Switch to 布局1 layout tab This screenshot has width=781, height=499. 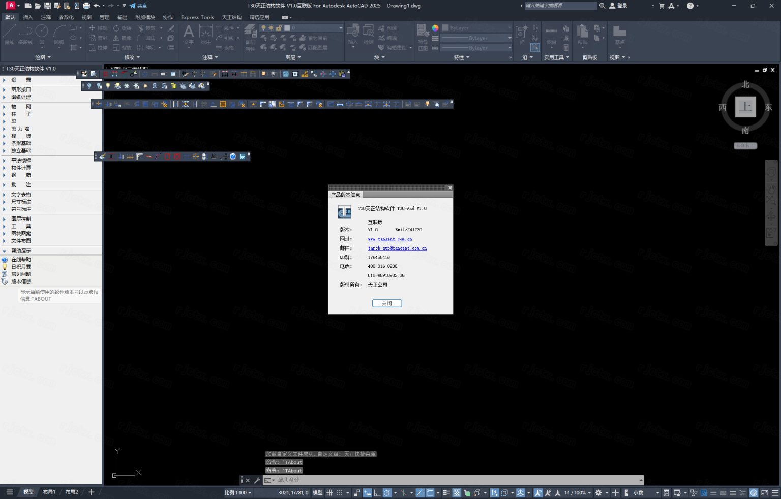[x=49, y=492]
